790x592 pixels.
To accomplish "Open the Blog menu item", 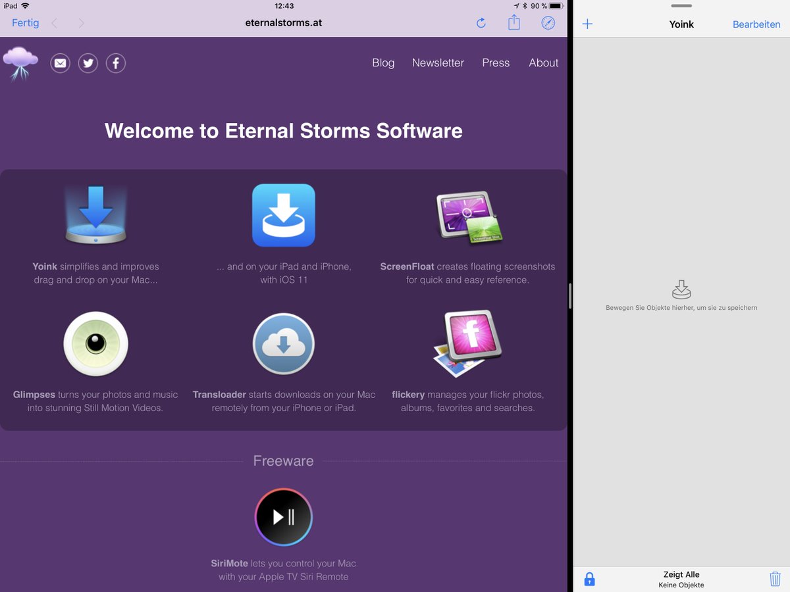I will tap(383, 62).
